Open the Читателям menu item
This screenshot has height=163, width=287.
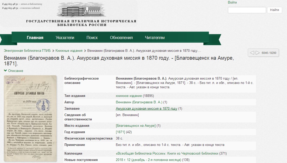click(155, 37)
